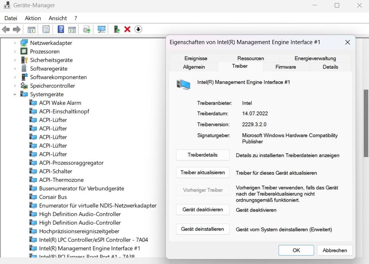Cancel the dialog with Abbrechen

pyautogui.click(x=335, y=250)
